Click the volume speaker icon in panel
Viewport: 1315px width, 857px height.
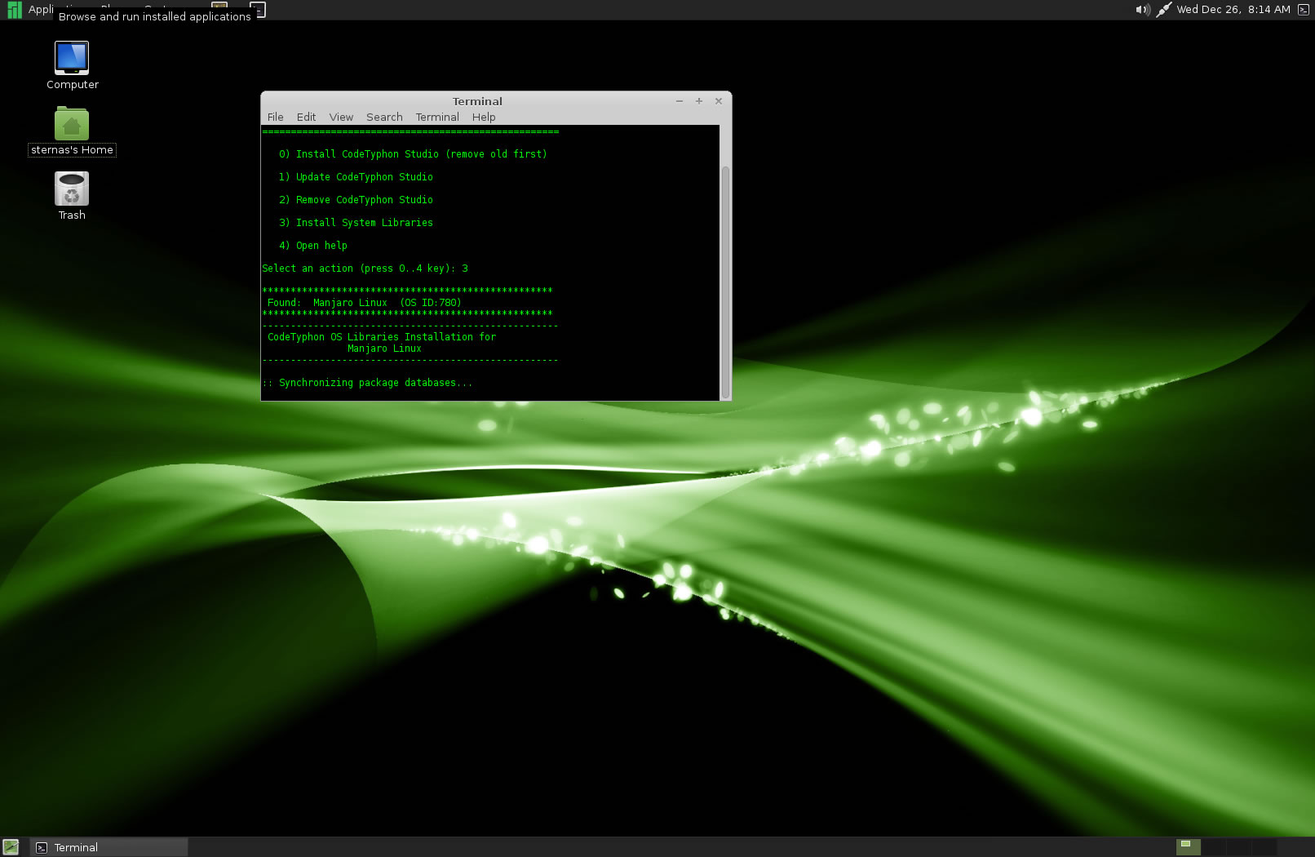coord(1142,10)
